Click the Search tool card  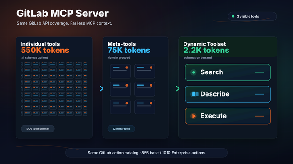coord(228,72)
